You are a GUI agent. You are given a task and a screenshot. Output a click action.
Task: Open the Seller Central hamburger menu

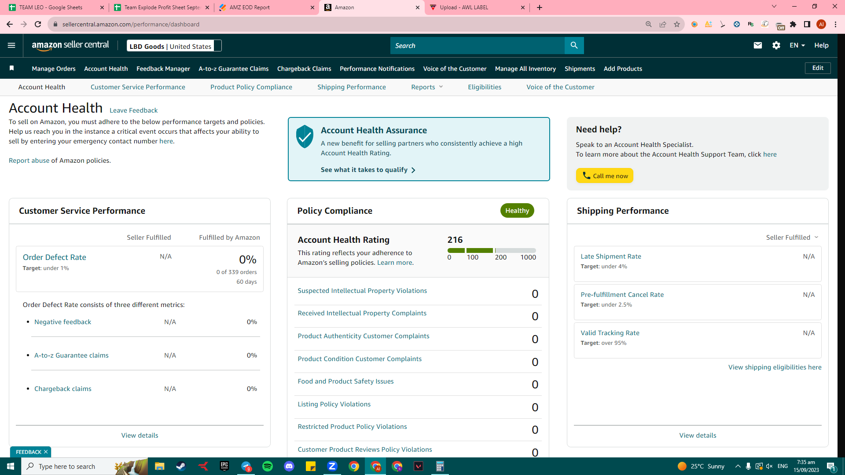pos(11,45)
